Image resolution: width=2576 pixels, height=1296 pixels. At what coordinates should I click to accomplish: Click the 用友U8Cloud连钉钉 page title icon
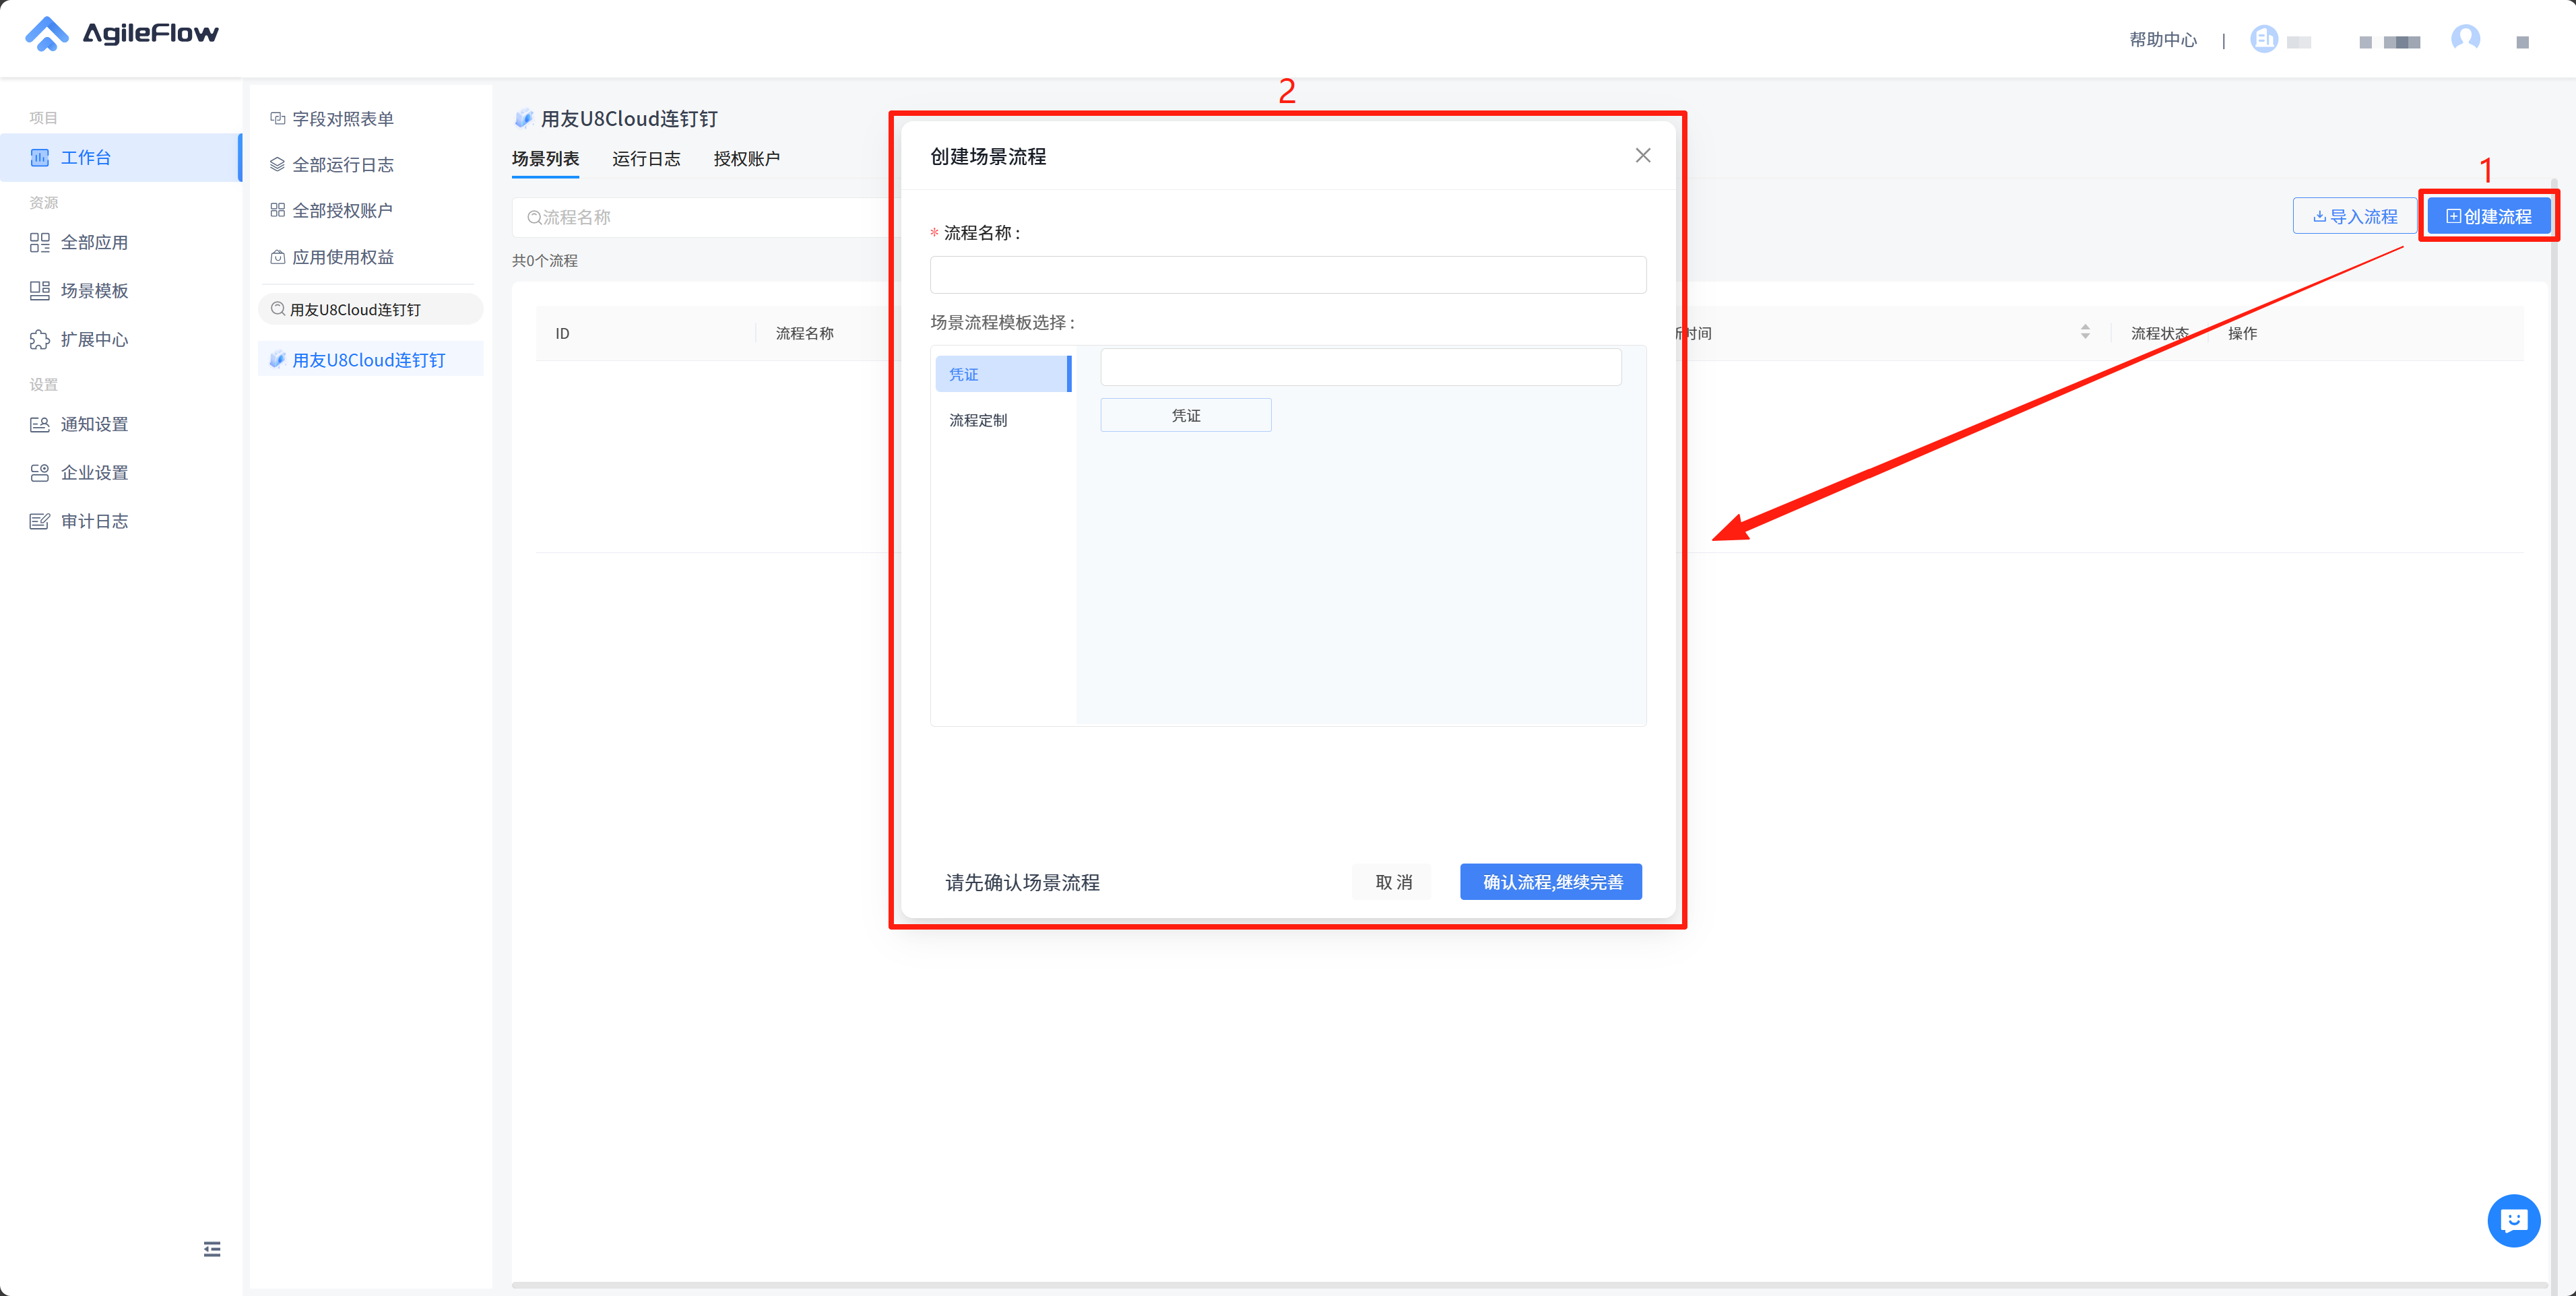click(523, 119)
